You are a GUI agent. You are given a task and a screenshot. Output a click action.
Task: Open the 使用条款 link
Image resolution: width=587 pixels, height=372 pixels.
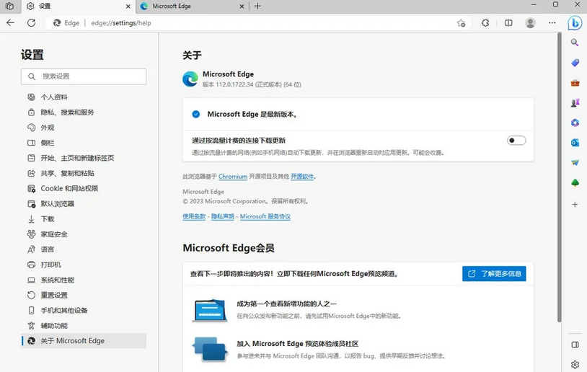pyautogui.click(x=194, y=216)
